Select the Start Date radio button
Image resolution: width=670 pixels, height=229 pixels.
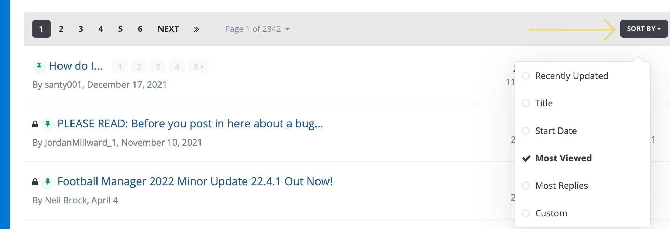pyautogui.click(x=526, y=131)
